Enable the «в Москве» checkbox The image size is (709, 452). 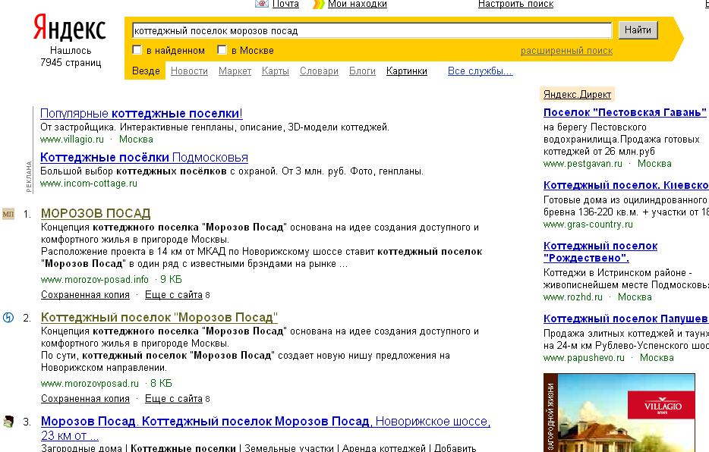tap(221, 49)
